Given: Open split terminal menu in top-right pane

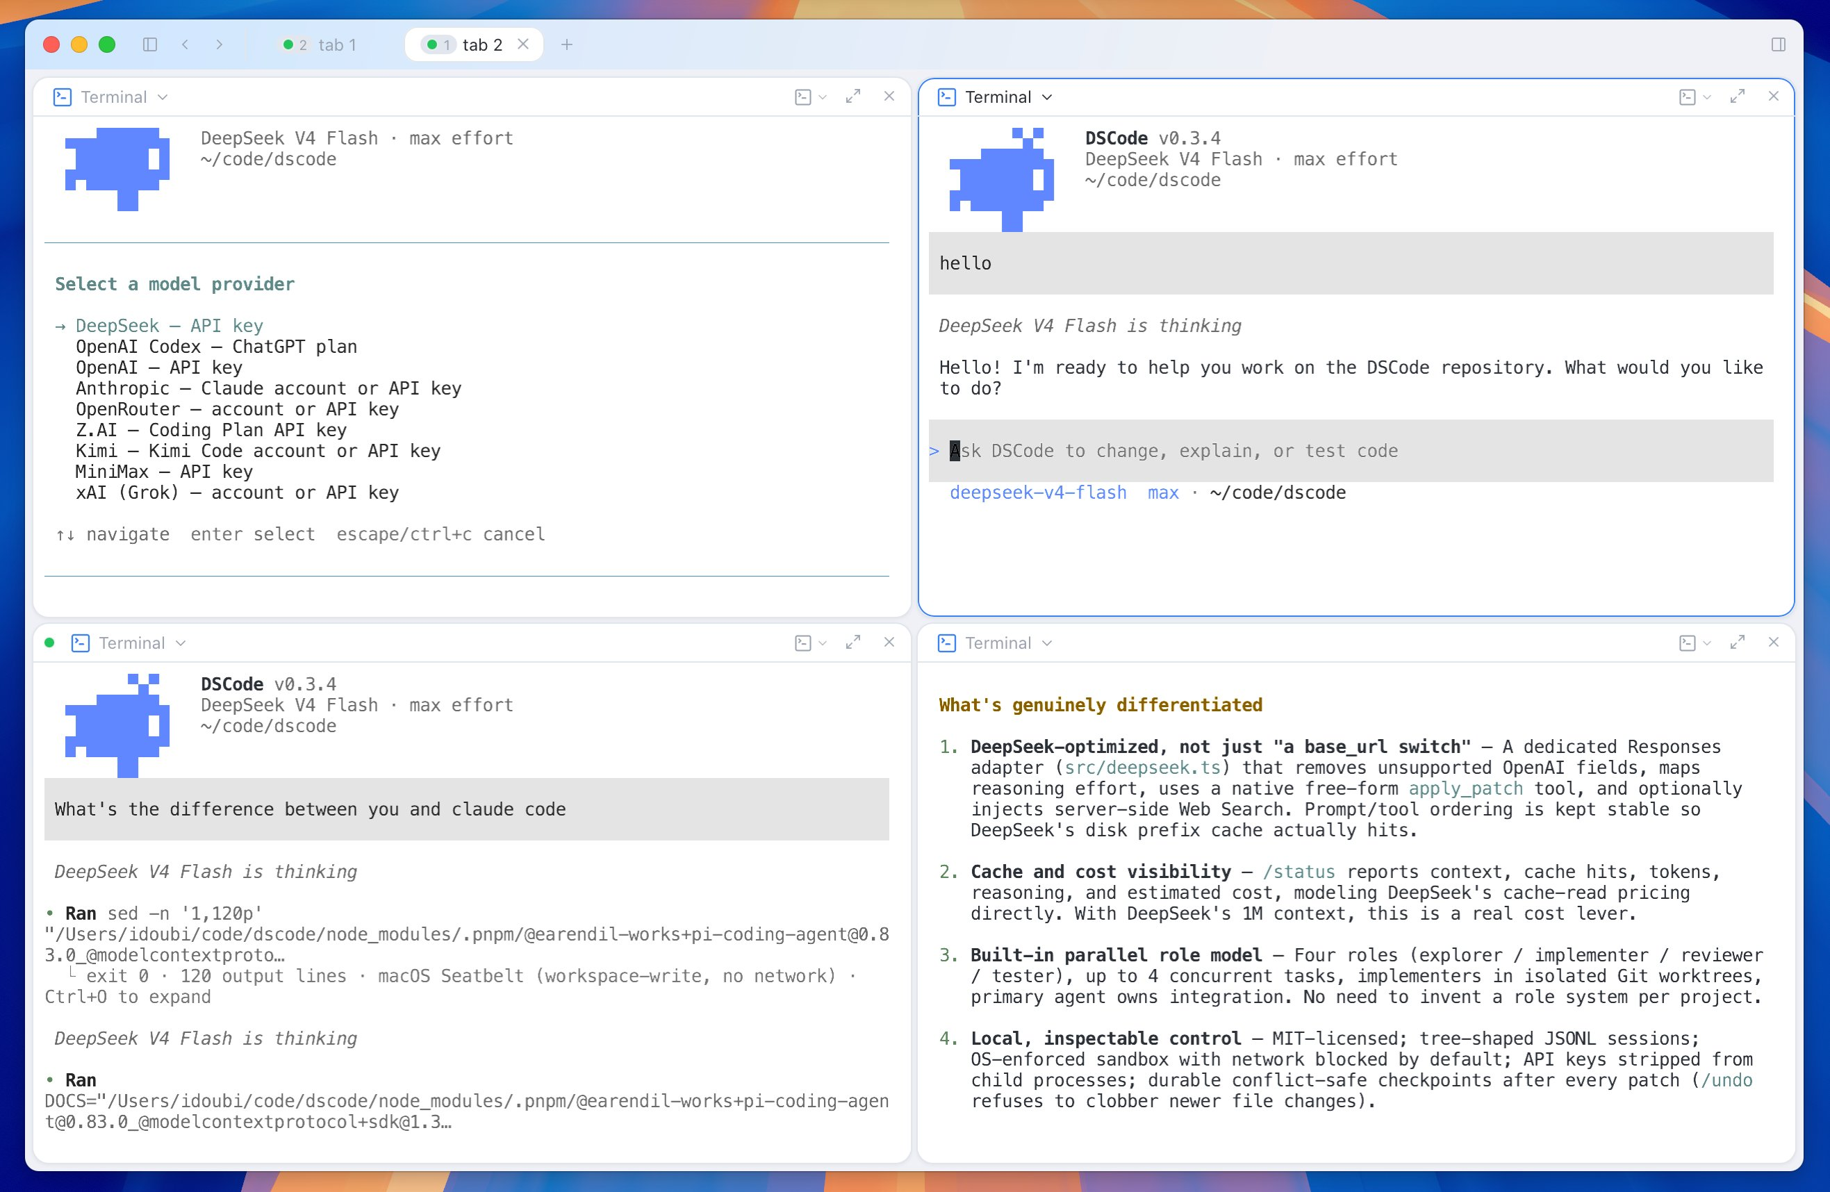Looking at the screenshot, I should point(1695,97).
